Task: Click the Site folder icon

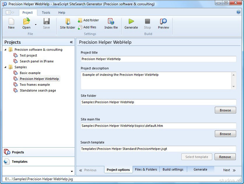Action: tap(68, 22)
